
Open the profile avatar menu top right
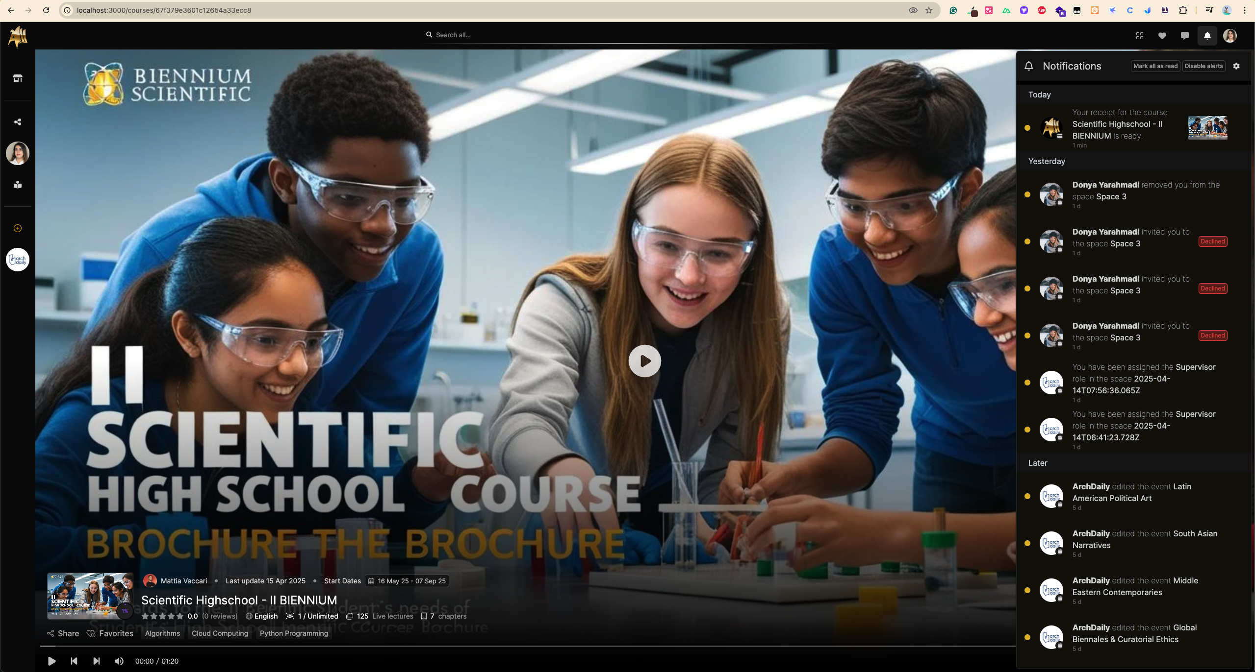[x=1229, y=36]
